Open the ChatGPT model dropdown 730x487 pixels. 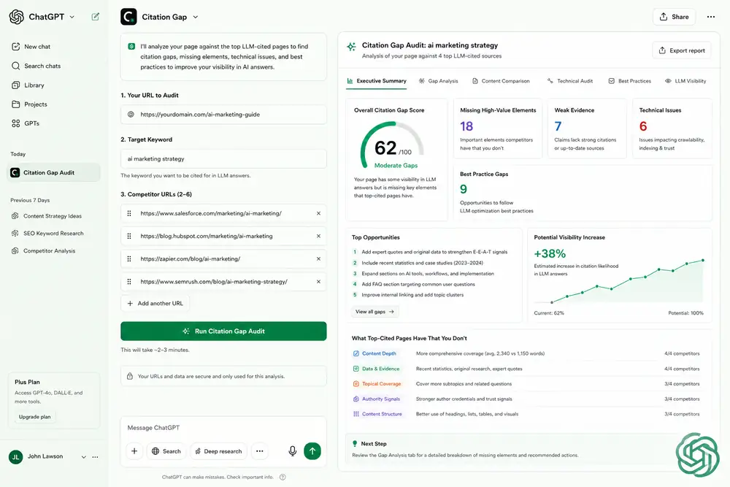pyautogui.click(x=72, y=17)
